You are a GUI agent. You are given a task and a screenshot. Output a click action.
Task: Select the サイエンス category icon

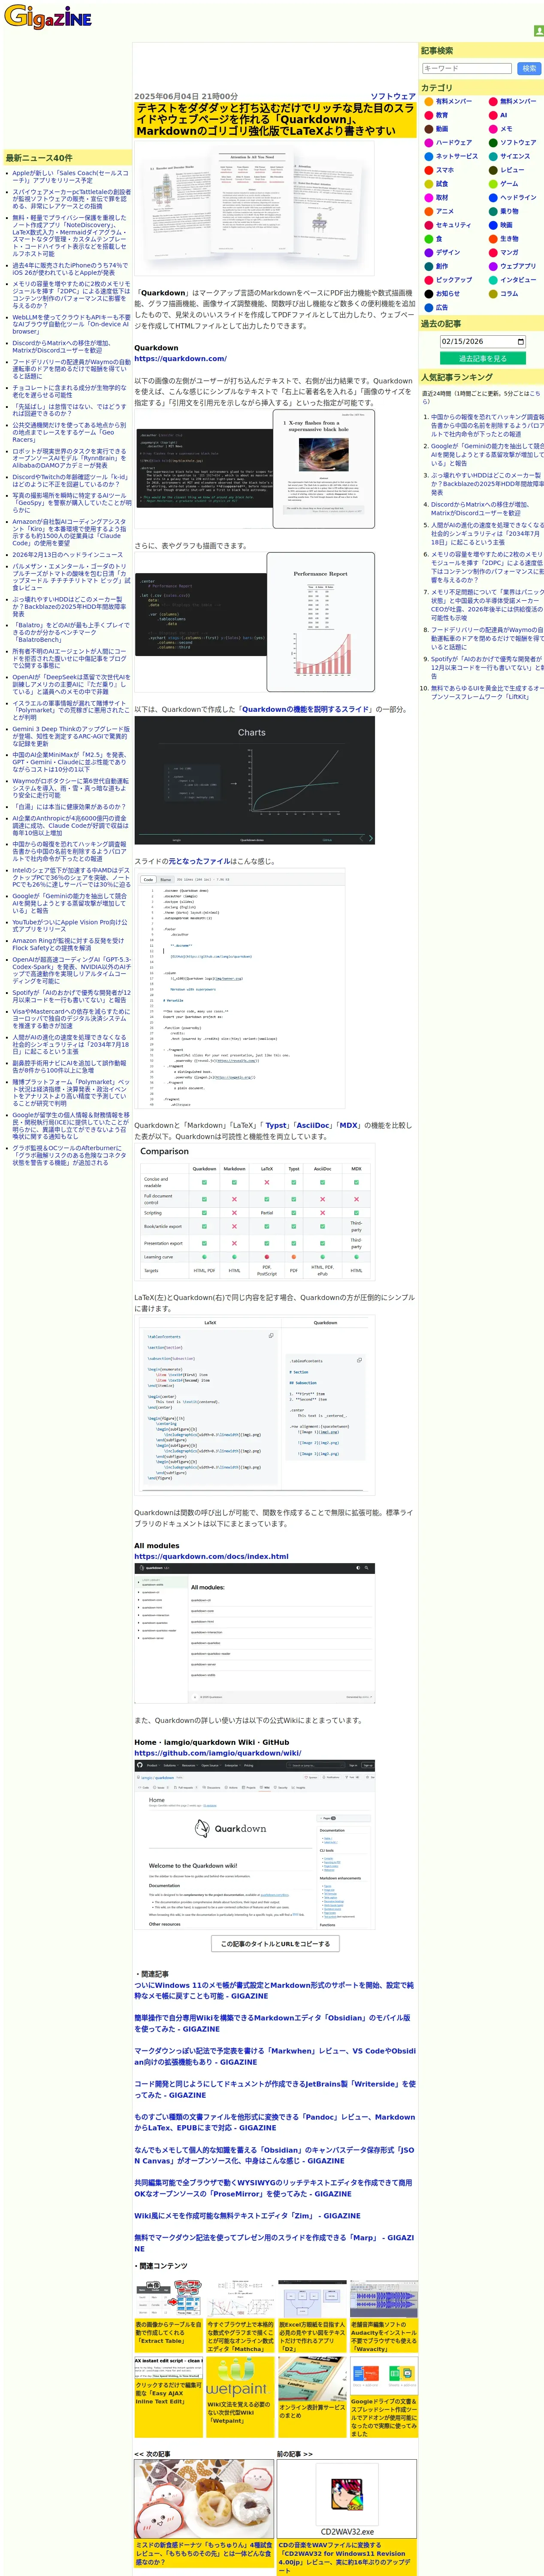tap(493, 157)
